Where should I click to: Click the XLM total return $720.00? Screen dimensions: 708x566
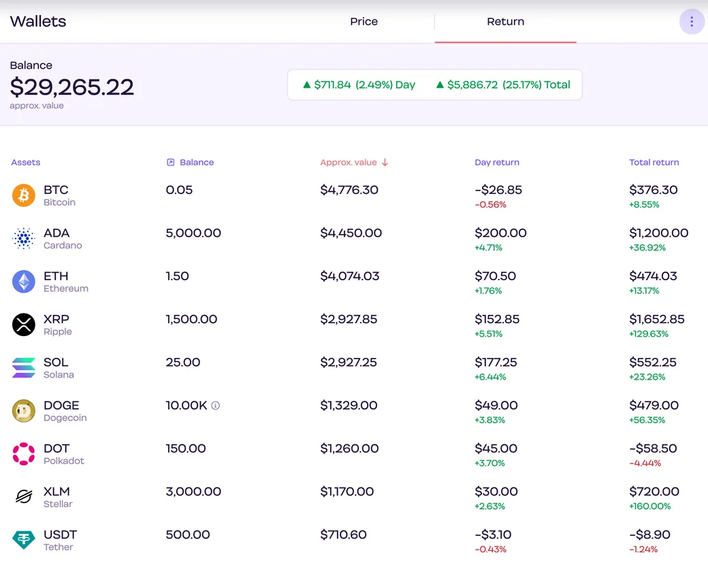point(654,492)
